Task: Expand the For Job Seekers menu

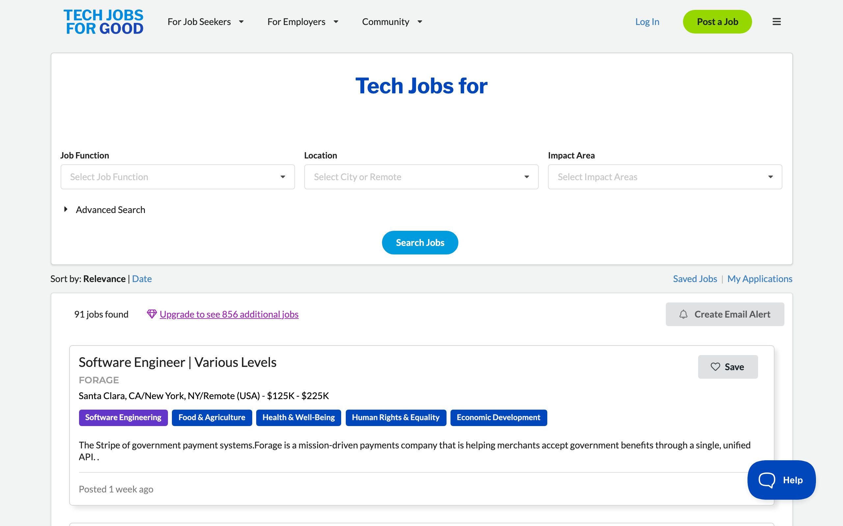Action: [x=205, y=22]
